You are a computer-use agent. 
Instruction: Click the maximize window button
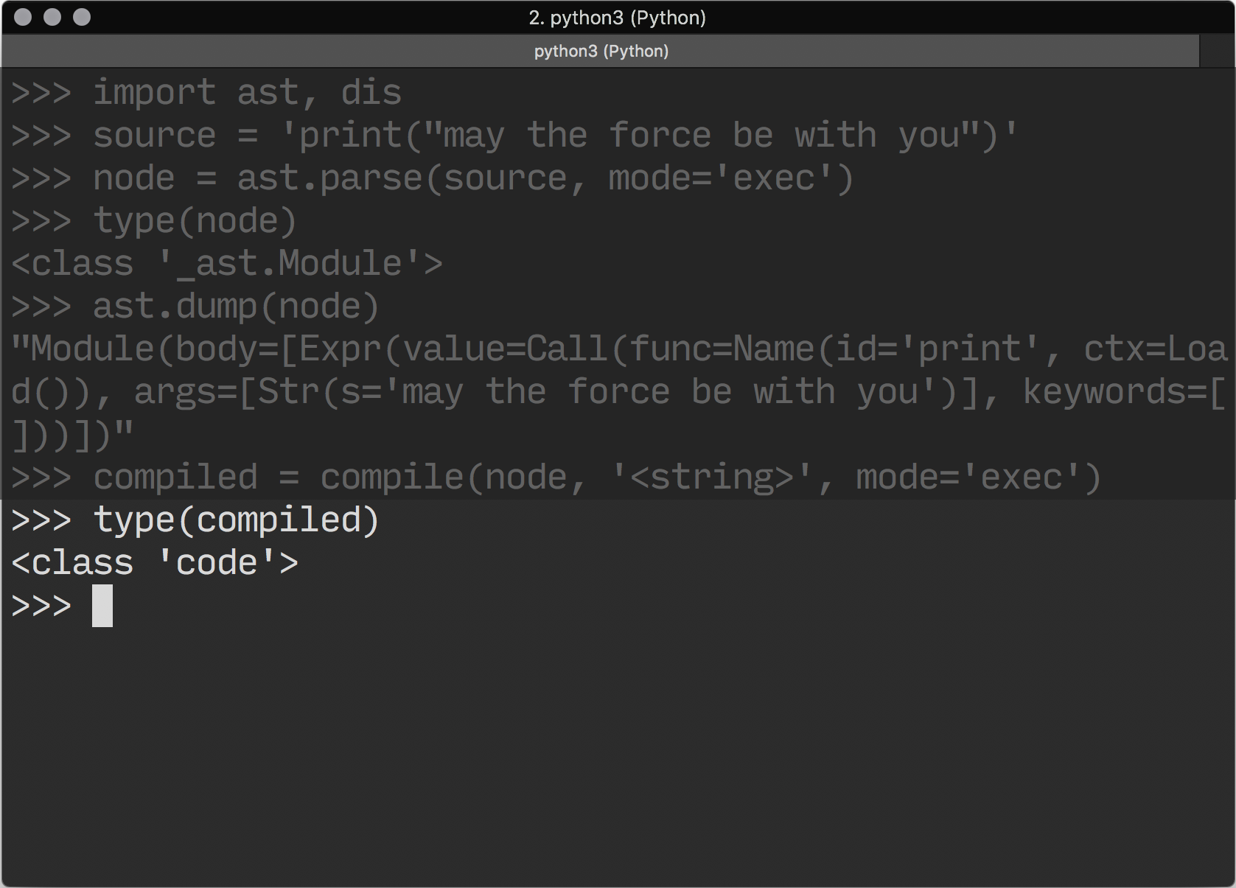point(82,17)
